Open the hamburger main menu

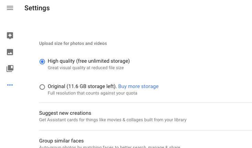click(x=10, y=8)
